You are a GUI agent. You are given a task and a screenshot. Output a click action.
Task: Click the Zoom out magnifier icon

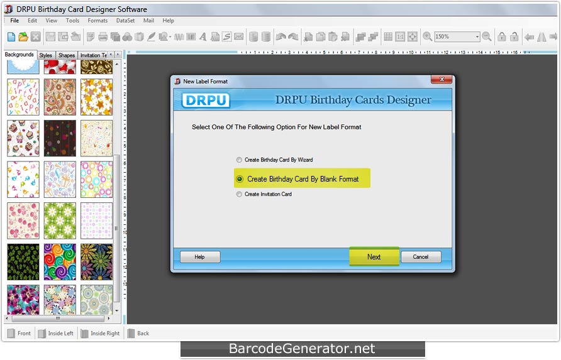click(x=487, y=36)
